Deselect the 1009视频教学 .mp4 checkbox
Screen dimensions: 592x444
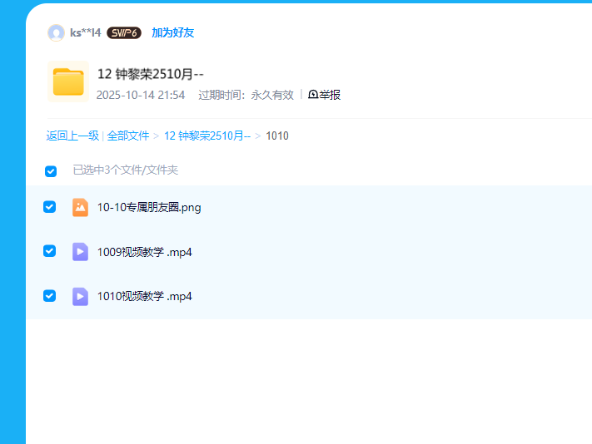pyautogui.click(x=49, y=251)
